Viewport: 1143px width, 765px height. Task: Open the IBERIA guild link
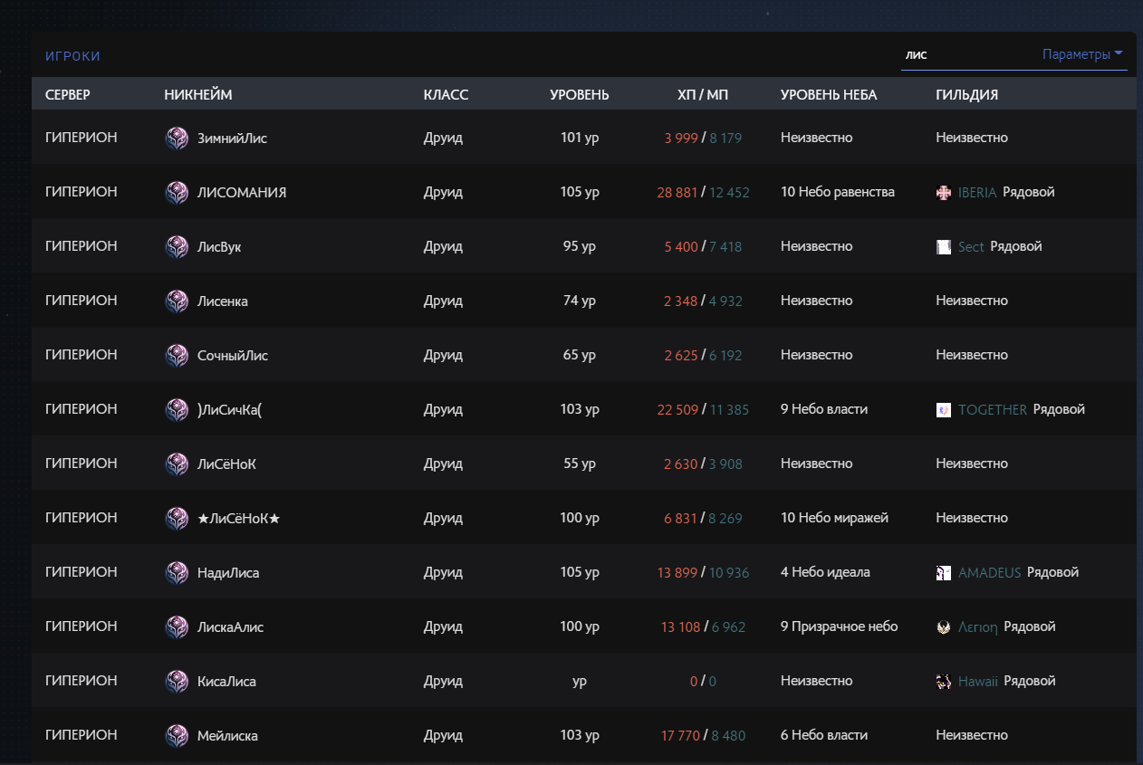point(977,193)
